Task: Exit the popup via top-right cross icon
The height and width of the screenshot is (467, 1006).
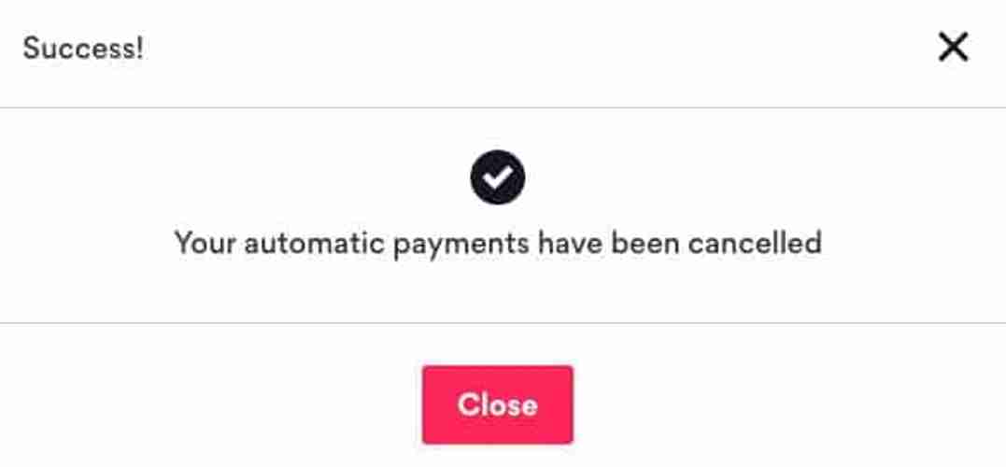Action: tap(954, 49)
